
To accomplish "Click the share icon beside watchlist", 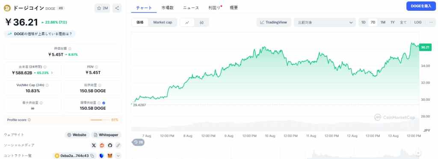I will (117, 8).
